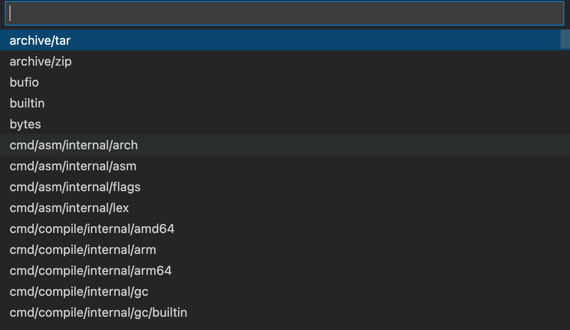Select the archive/tar package entry

click(280, 40)
